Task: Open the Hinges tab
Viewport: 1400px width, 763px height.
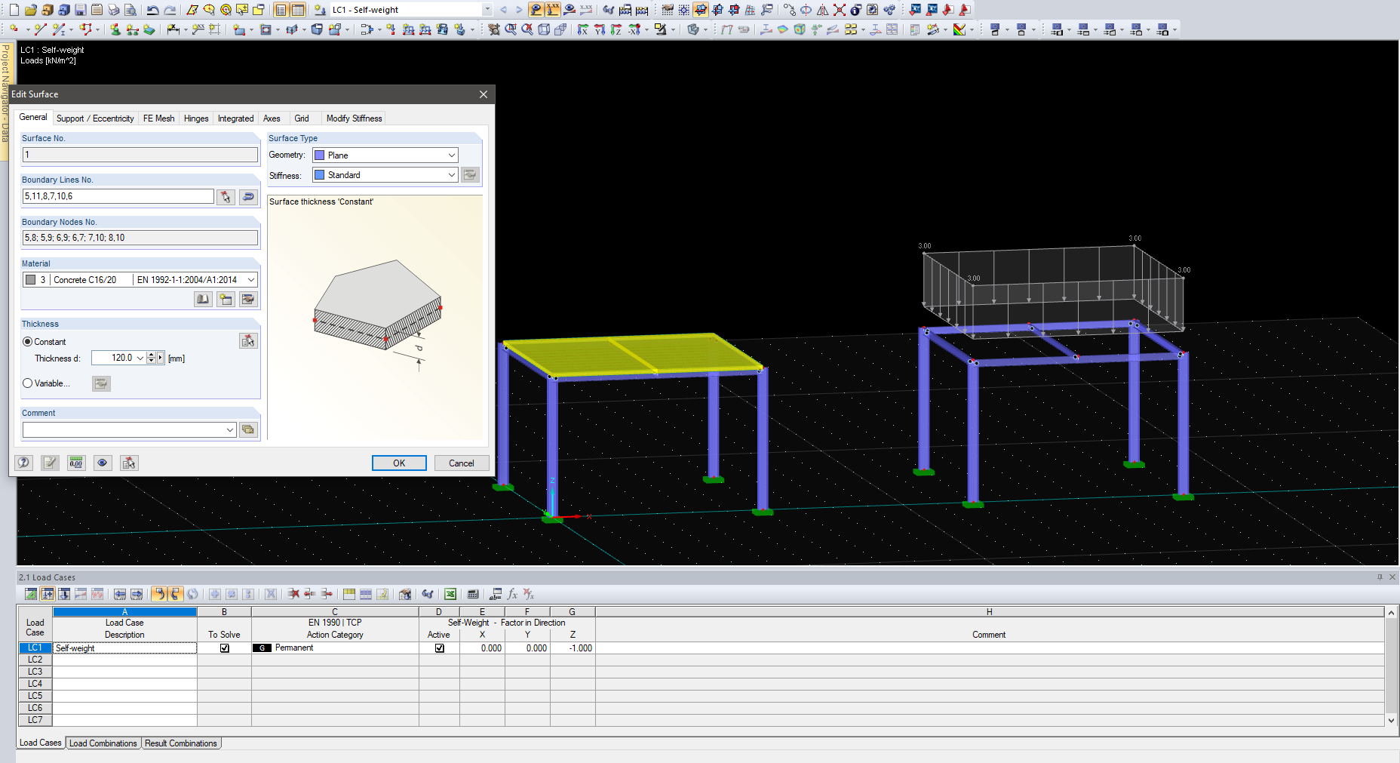Action: pos(196,118)
